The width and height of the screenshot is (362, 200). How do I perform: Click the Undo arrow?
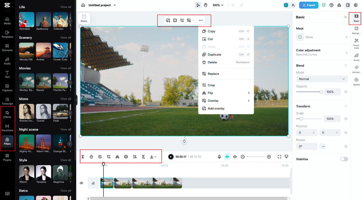(233, 5)
